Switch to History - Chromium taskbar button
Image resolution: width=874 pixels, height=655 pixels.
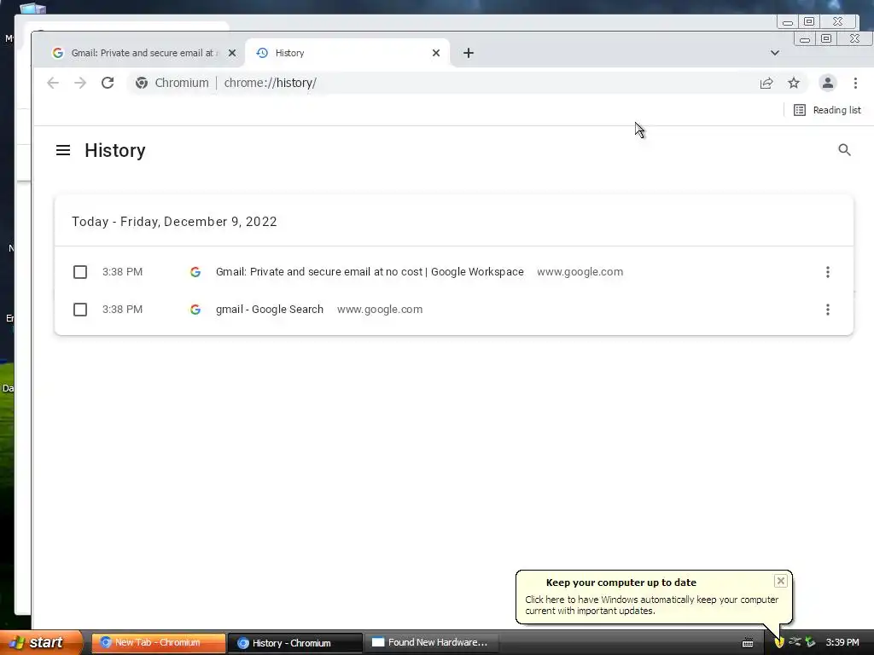(x=295, y=643)
